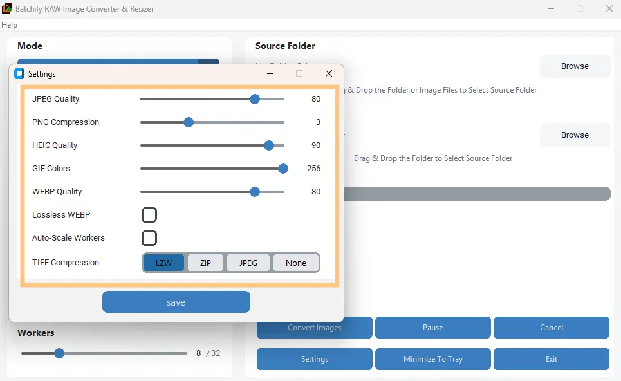The image size is (621, 381).
Task: Select ZIP TIFF compression
Action: (205, 263)
